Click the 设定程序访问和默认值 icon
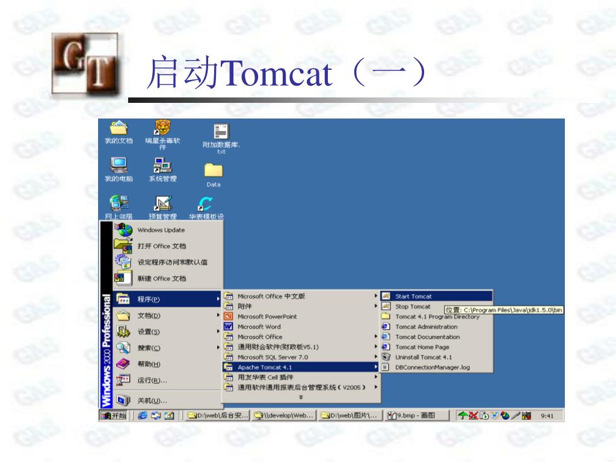Viewport: 616px width, 462px height. point(123,262)
